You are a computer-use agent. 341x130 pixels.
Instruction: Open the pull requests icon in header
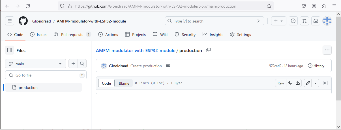point(304,21)
